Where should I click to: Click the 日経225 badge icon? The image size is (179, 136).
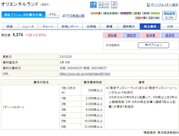point(93,5)
